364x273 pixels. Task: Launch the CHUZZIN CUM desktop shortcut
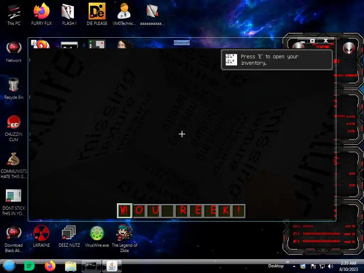tap(14, 128)
